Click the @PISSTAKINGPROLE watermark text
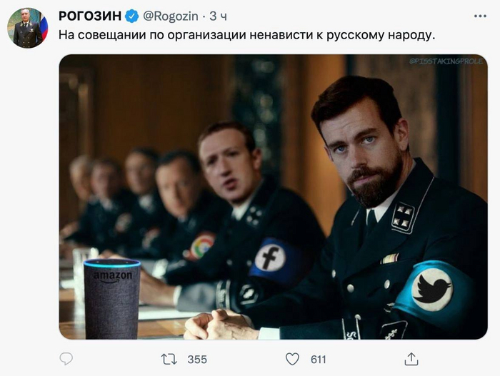 (x=446, y=61)
